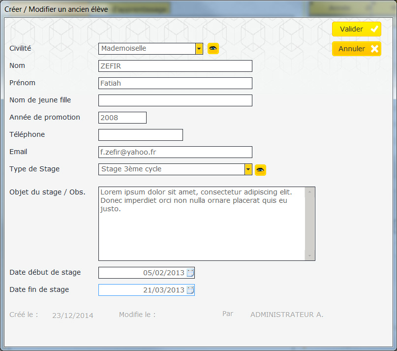Open calendar picker for Date début de stage
Screen dimensions: 397x351
(x=190, y=273)
